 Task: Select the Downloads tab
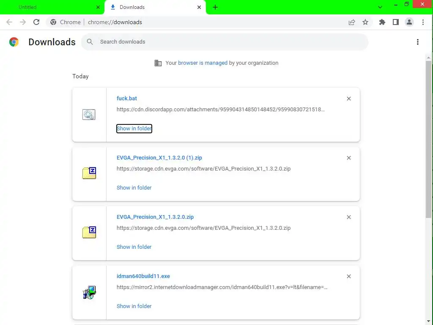[155, 7]
